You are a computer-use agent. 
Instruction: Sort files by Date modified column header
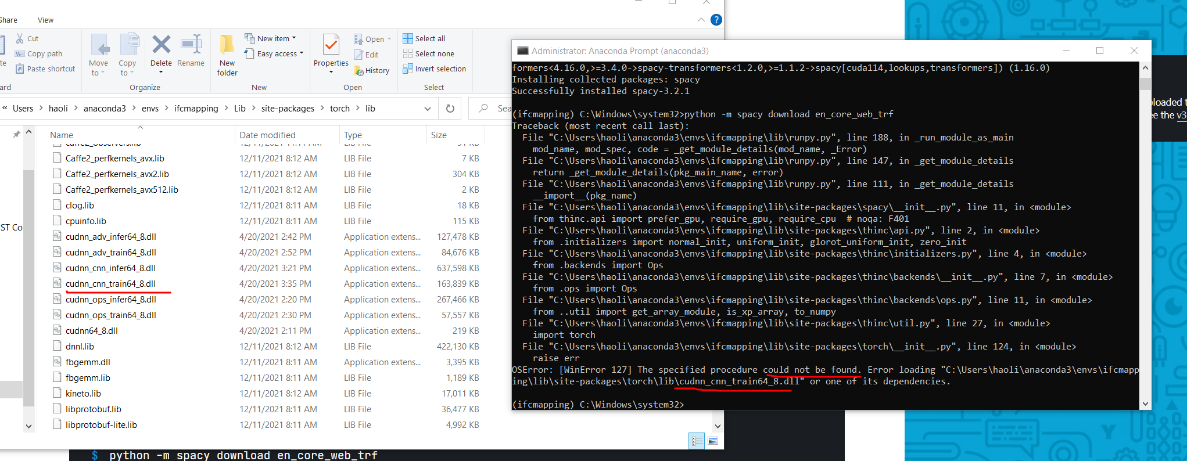267,135
